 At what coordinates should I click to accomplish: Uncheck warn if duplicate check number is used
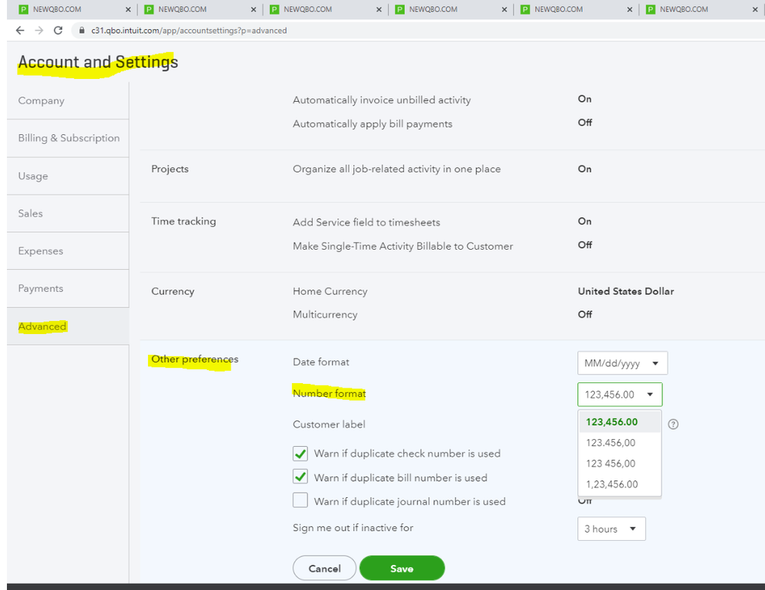tap(300, 454)
